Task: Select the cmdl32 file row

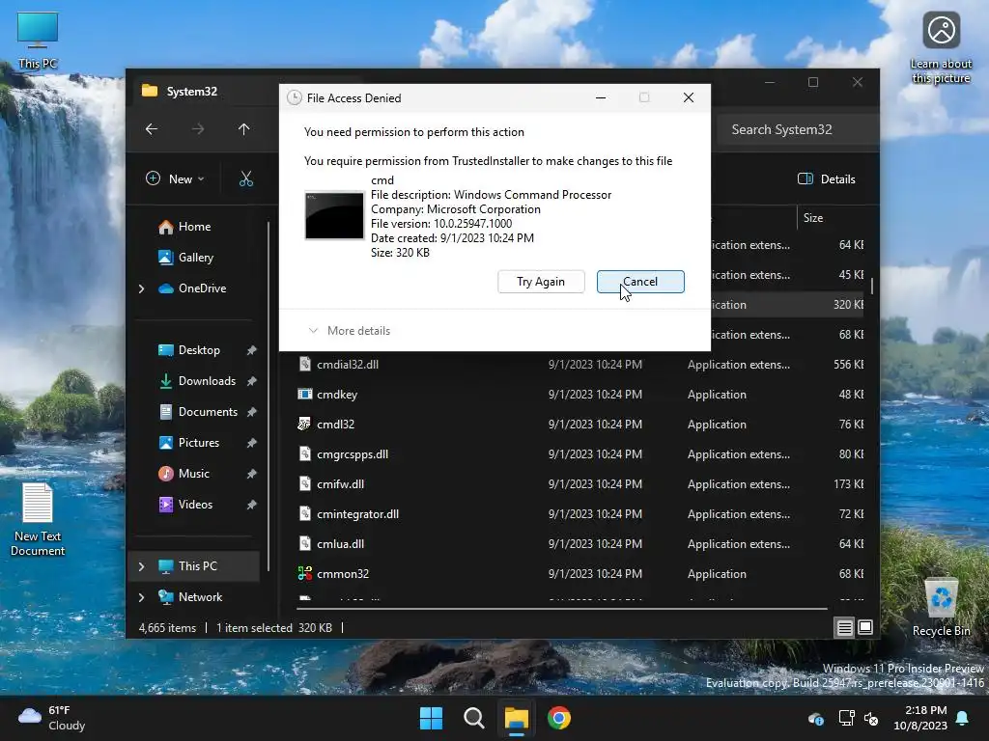Action: point(580,425)
